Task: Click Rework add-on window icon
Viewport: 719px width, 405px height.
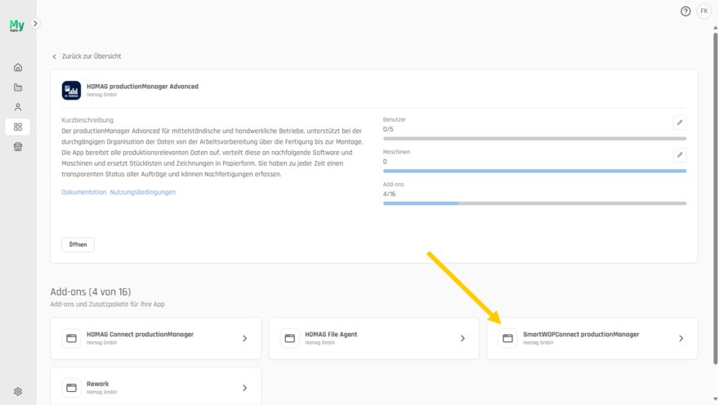Action: coord(72,388)
